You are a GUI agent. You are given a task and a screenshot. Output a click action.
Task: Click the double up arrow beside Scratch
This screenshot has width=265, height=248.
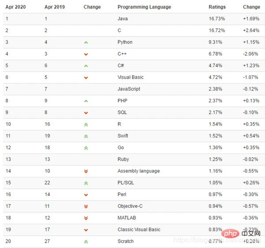coord(86,241)
